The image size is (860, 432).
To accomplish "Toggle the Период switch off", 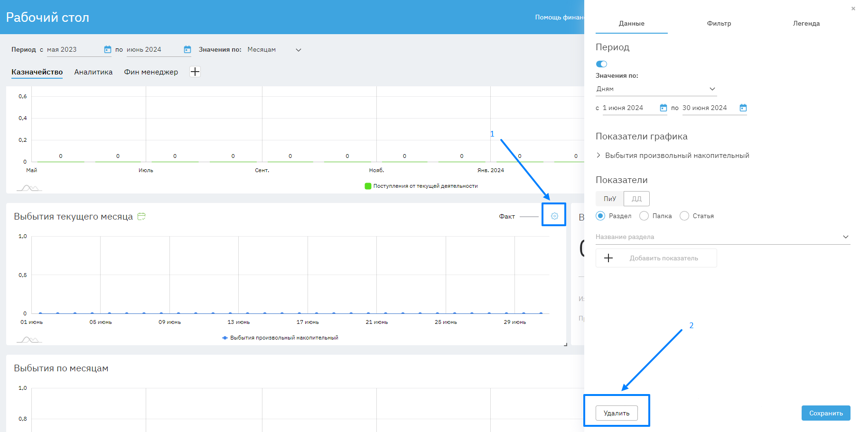I will (601, 64).
